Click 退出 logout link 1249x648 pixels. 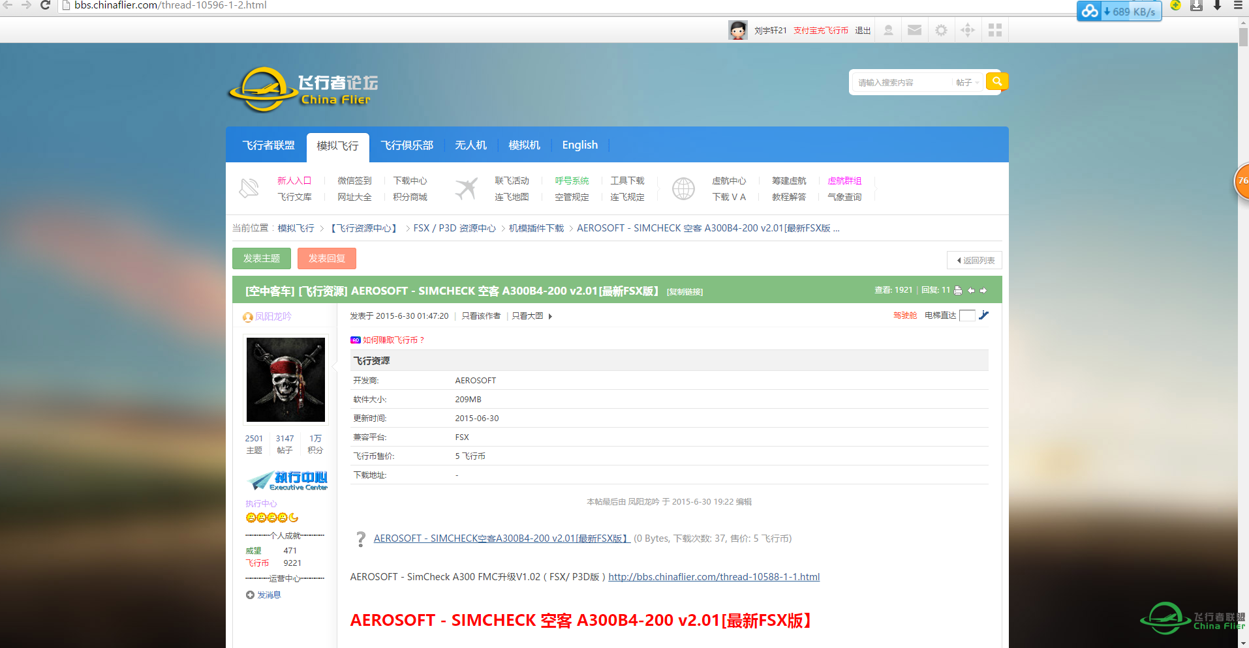(x=863, y=31)
